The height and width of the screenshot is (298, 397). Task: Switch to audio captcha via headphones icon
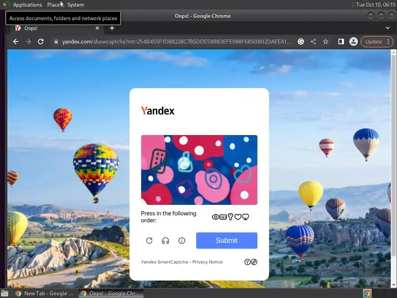tap(165, 241)
